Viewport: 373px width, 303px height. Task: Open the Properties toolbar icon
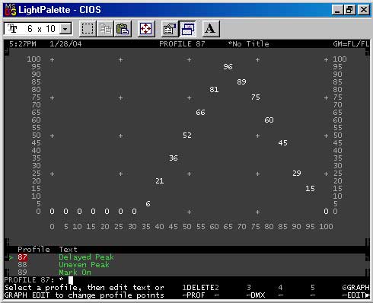coord(170,29)
